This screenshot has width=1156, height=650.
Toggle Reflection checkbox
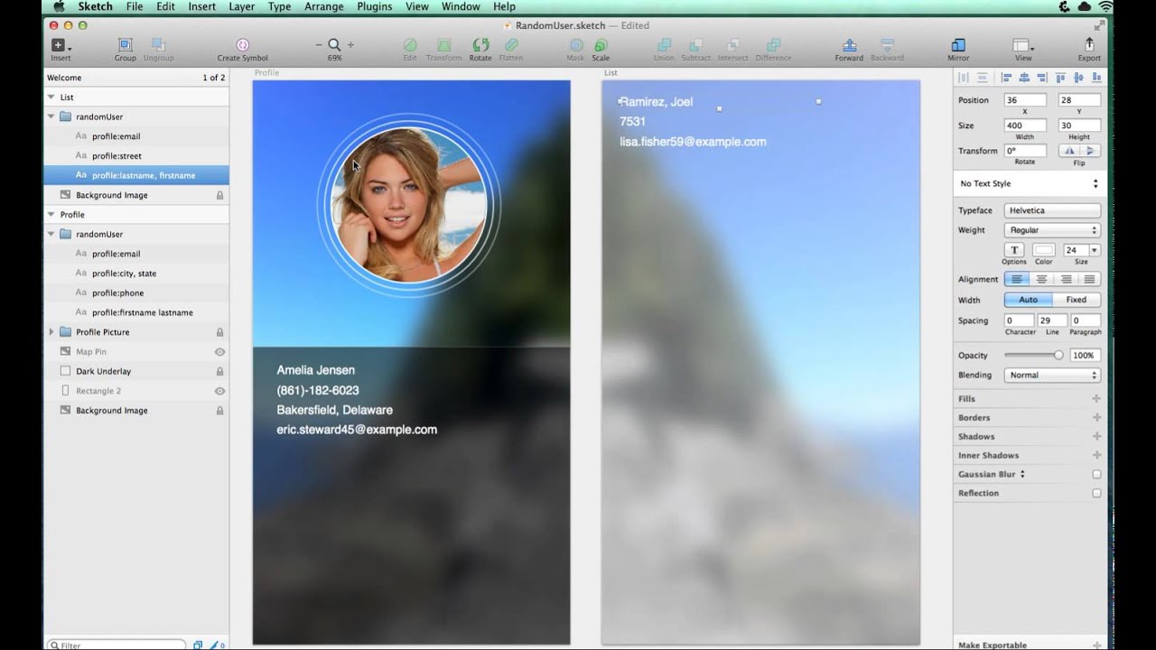1096,493
